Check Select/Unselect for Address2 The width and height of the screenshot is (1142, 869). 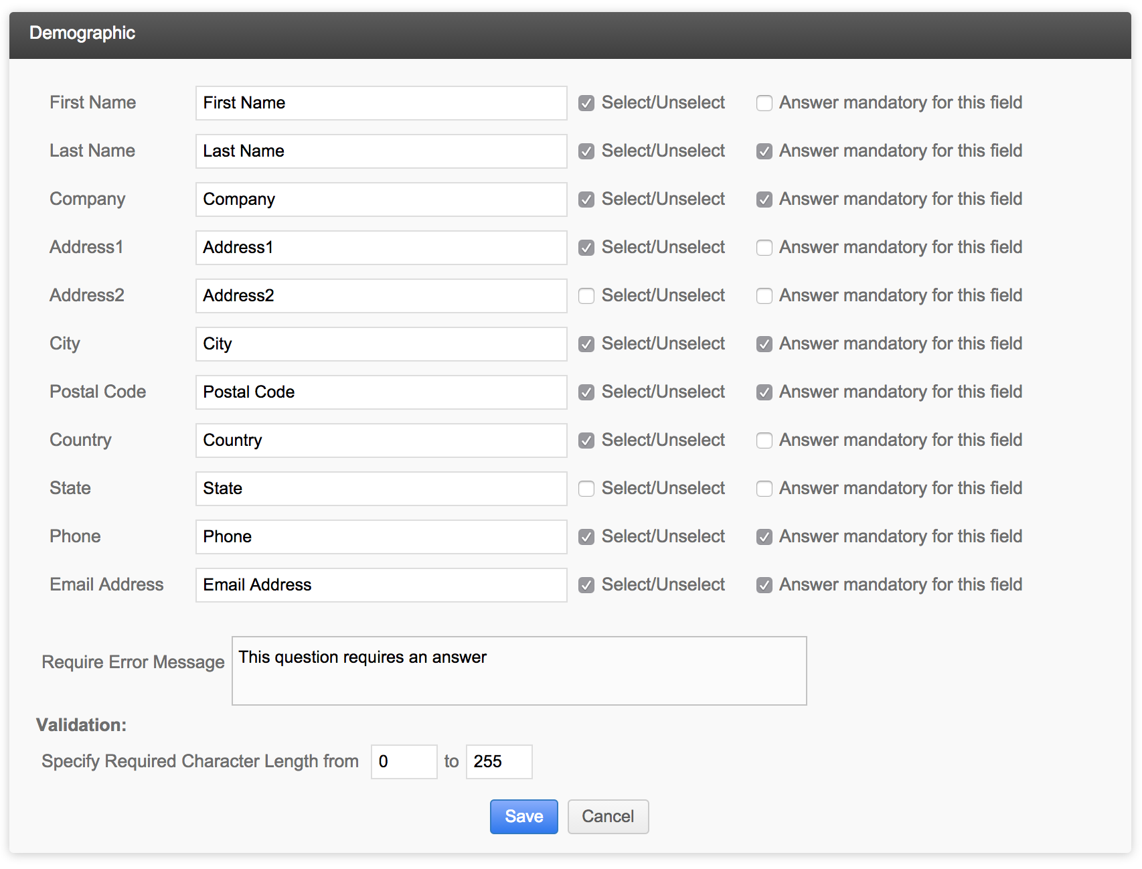(x=586, y=296)
